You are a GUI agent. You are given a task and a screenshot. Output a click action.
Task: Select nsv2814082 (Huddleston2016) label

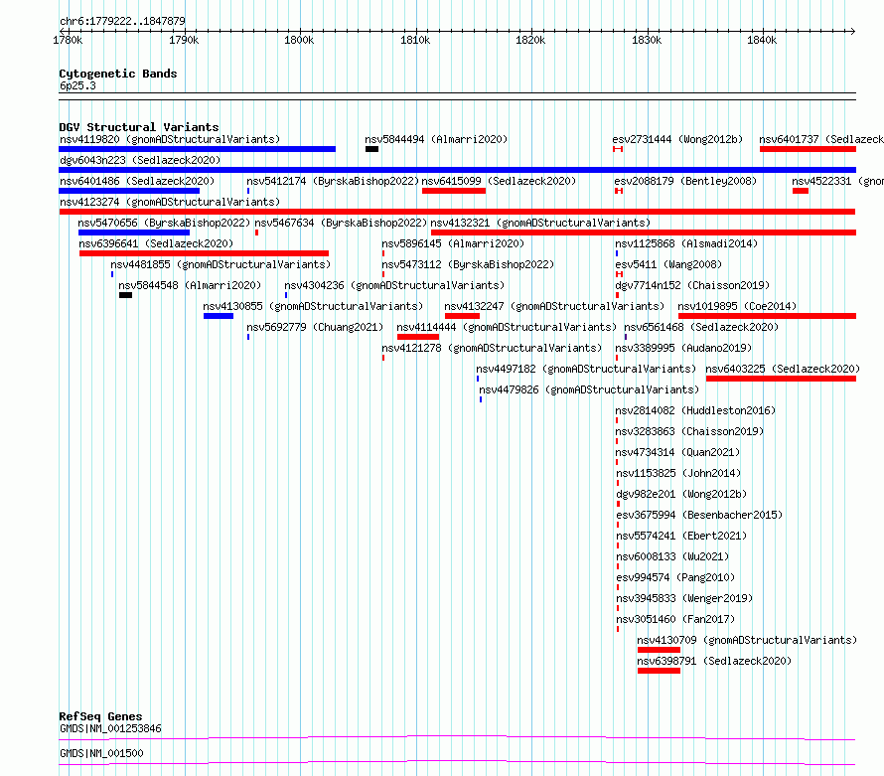(695, 410)
